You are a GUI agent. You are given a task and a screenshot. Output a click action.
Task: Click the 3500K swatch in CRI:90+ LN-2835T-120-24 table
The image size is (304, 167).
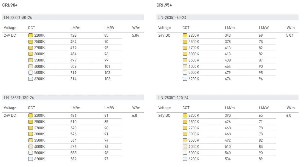pyautogui.click(x=30, y=140)
